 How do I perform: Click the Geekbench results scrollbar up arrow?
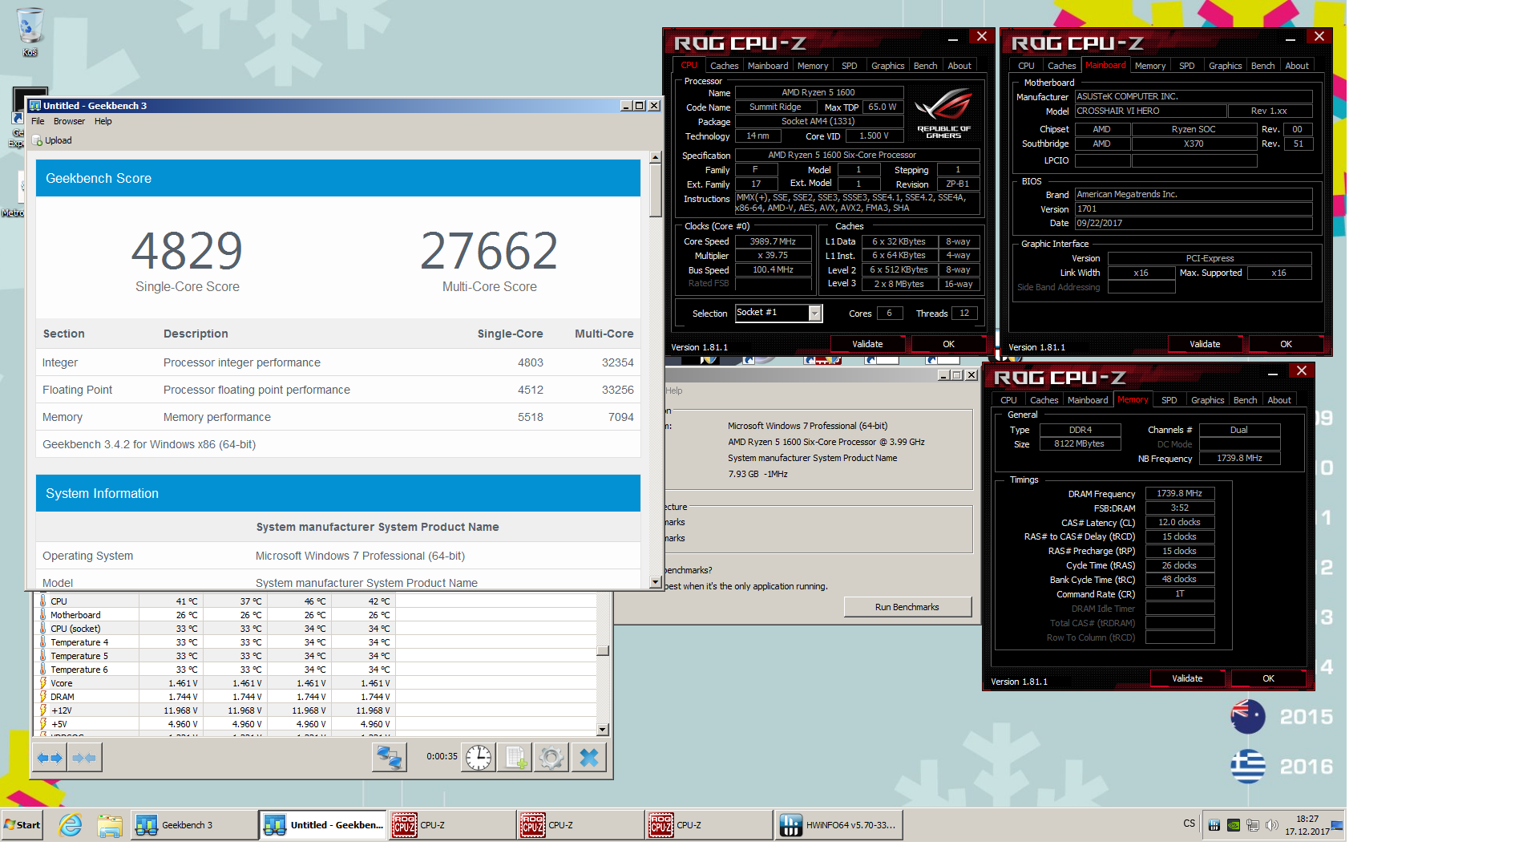[x=655, y=158]
